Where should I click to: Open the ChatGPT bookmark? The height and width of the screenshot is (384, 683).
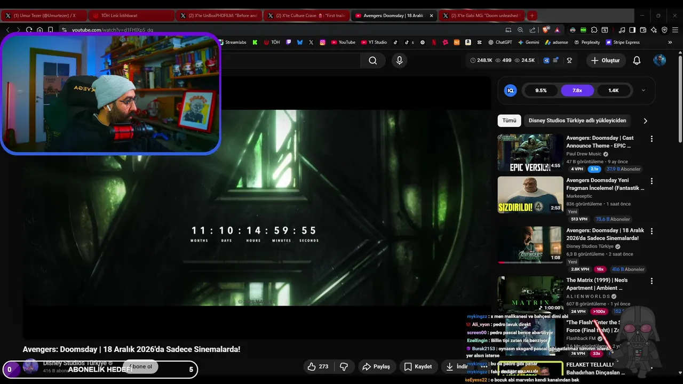click(500, 42)
